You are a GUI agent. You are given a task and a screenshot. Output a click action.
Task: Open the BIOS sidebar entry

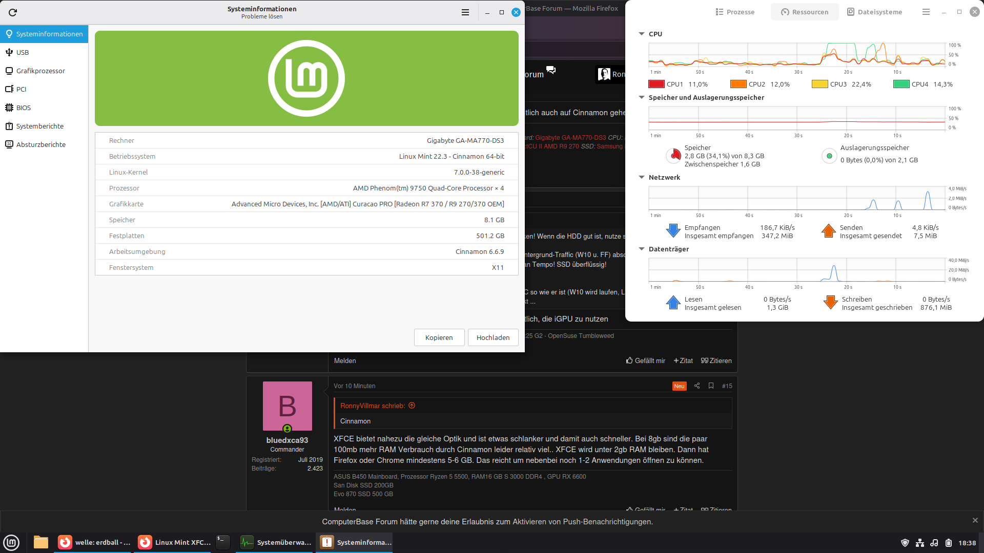point(44,108)
